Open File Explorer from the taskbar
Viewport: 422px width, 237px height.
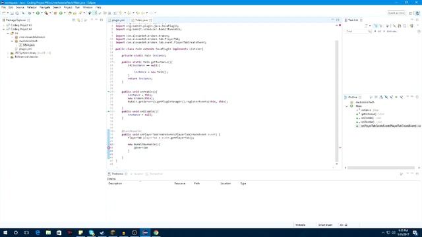click(48, 232)
